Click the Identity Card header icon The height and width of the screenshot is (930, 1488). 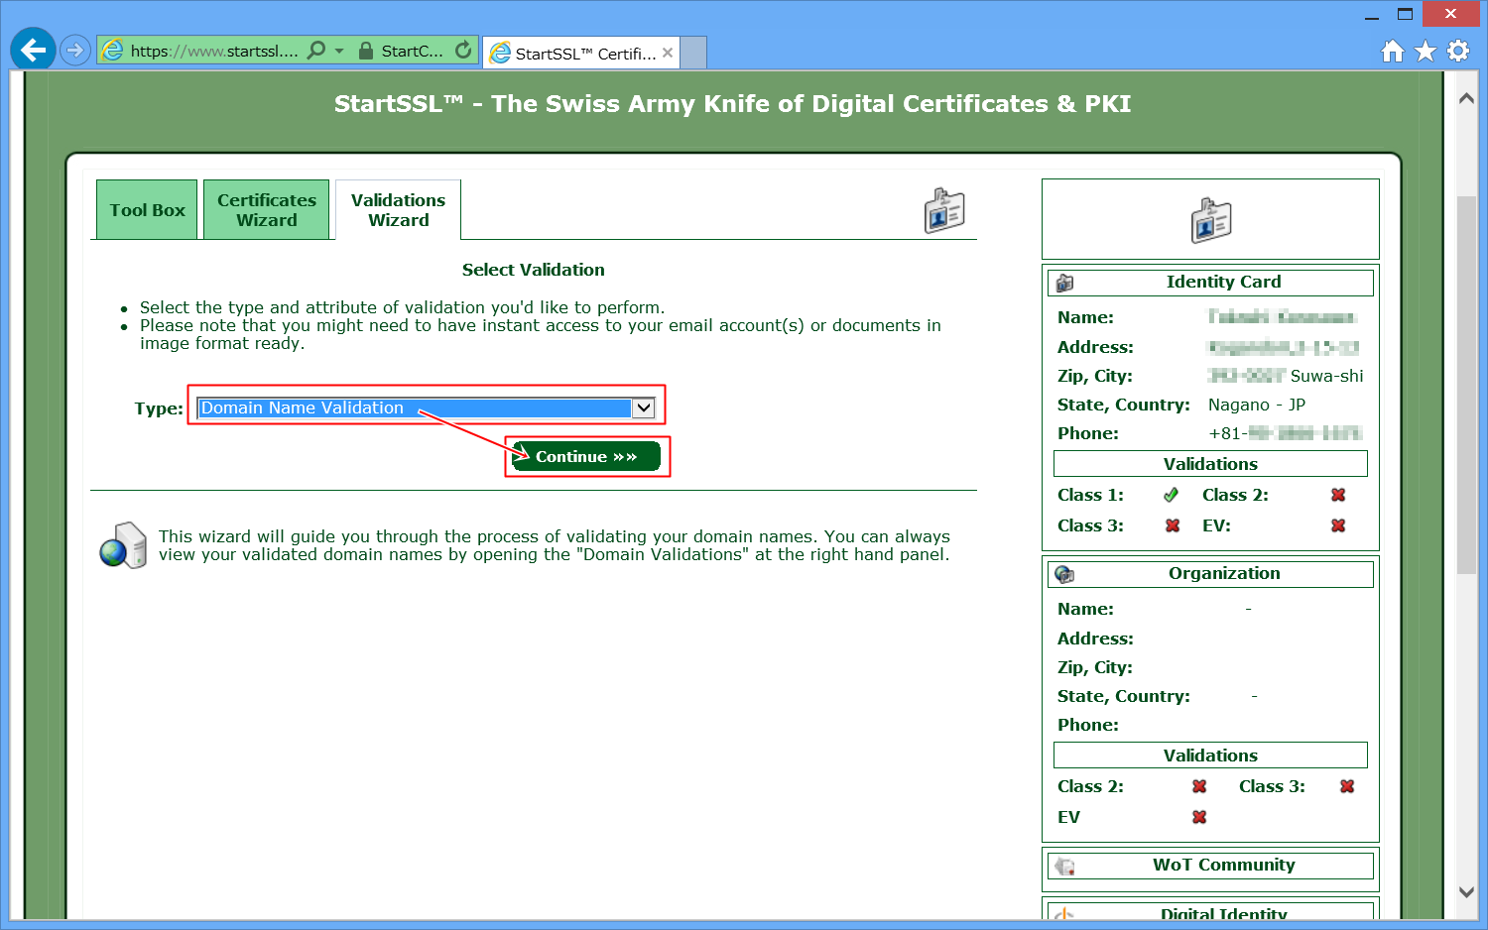[1064, 283]
